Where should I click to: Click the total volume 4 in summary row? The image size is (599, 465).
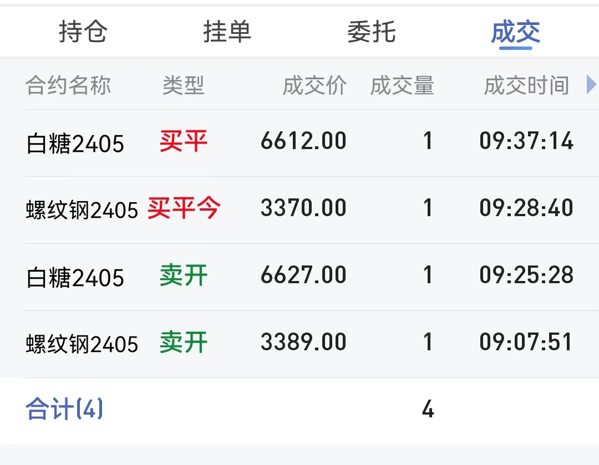tap(428, 410)
